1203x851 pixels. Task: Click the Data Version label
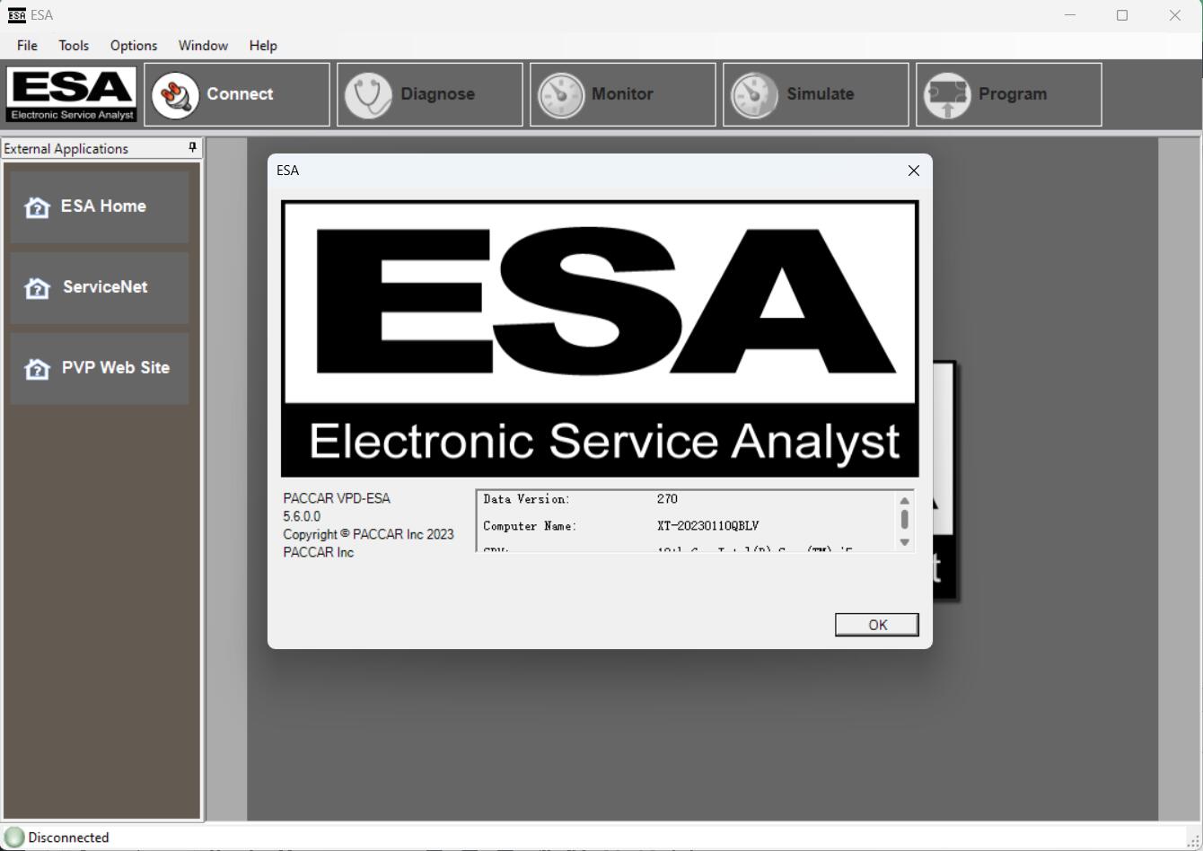click(527, 499)
